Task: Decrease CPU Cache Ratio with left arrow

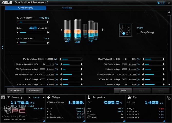Action: click(18, 43)
